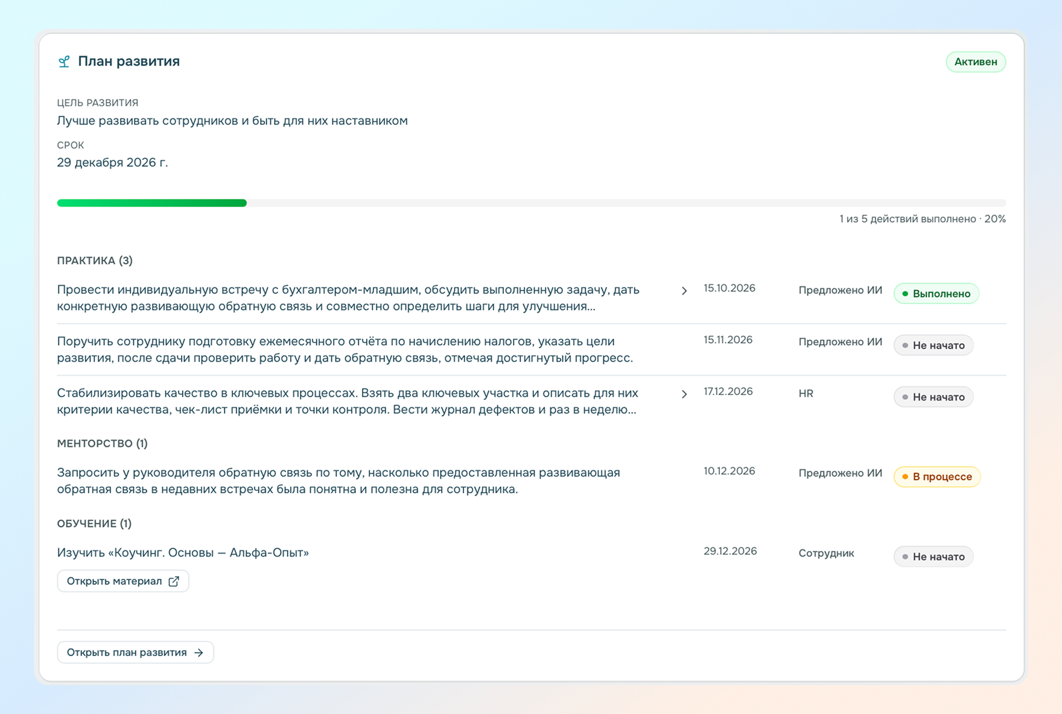
Task: Click the План развития title
Action: point(129,62)
